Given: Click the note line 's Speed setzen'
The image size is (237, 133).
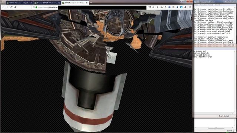Looking at the screenshot, I should (202, 55).
